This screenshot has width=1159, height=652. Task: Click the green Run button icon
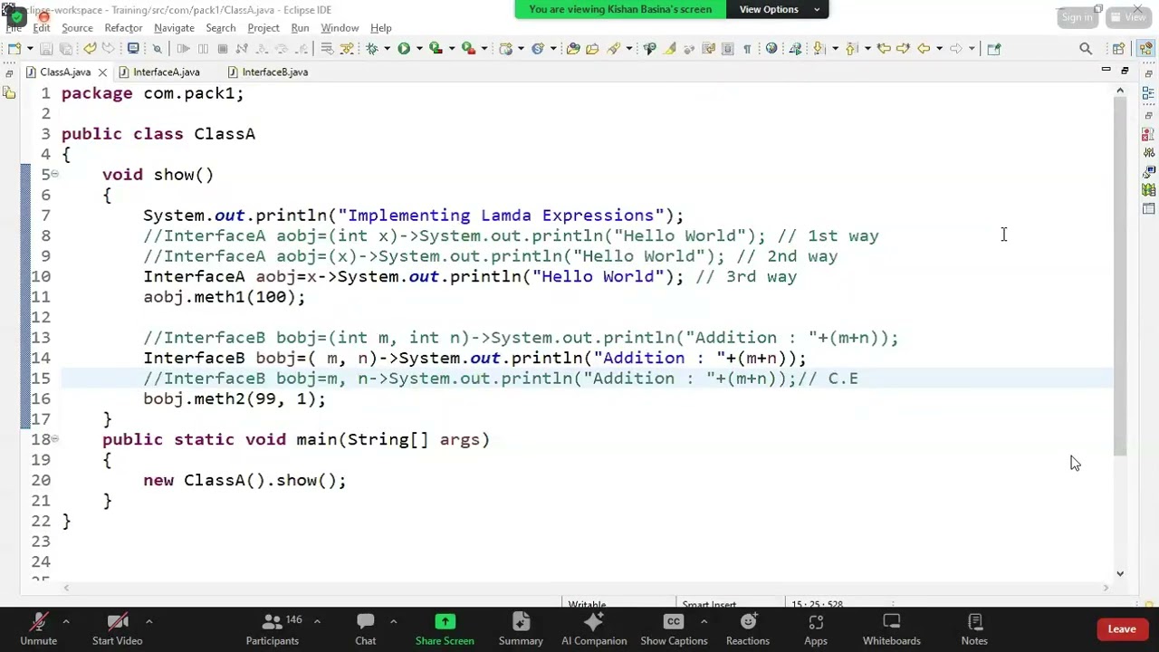404,48
